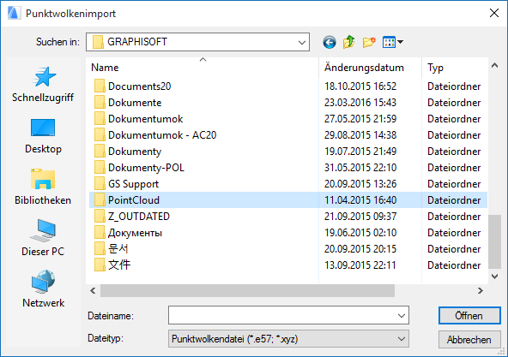Click the vertical scrollbar down arrow
The height and width of the screenshot is (357, 508).
pyautogui.click(x=494, y=276)
